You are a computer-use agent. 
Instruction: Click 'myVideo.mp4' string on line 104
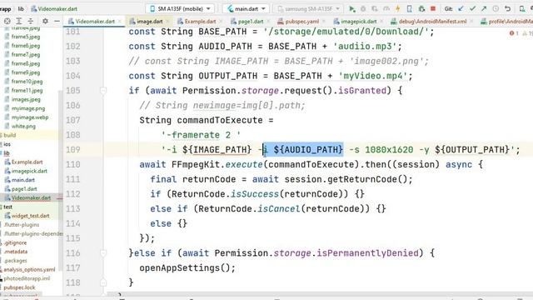click(373, 76)
